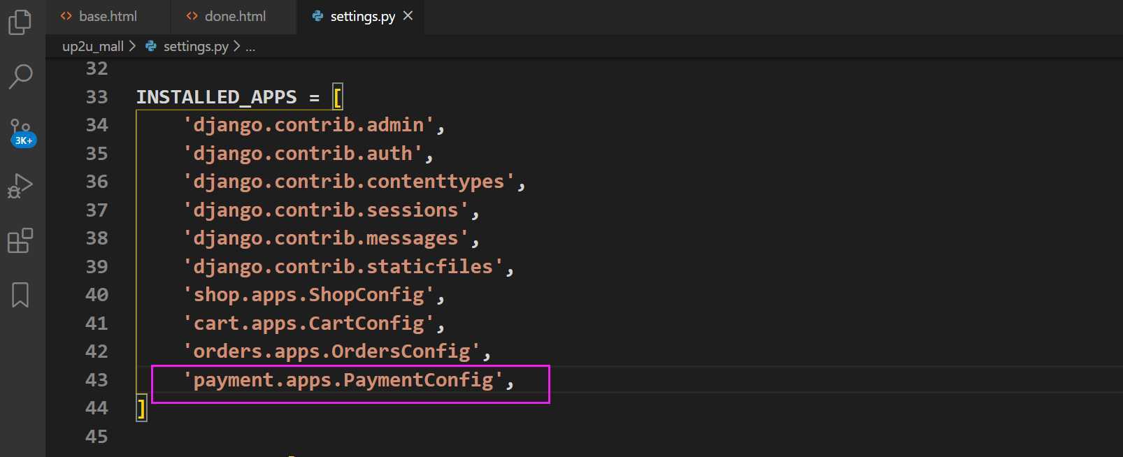Screen dimensions: 1123x457
Task: Click the 'shop.apps.ShopConfig' string
Action: pos(308,295)
